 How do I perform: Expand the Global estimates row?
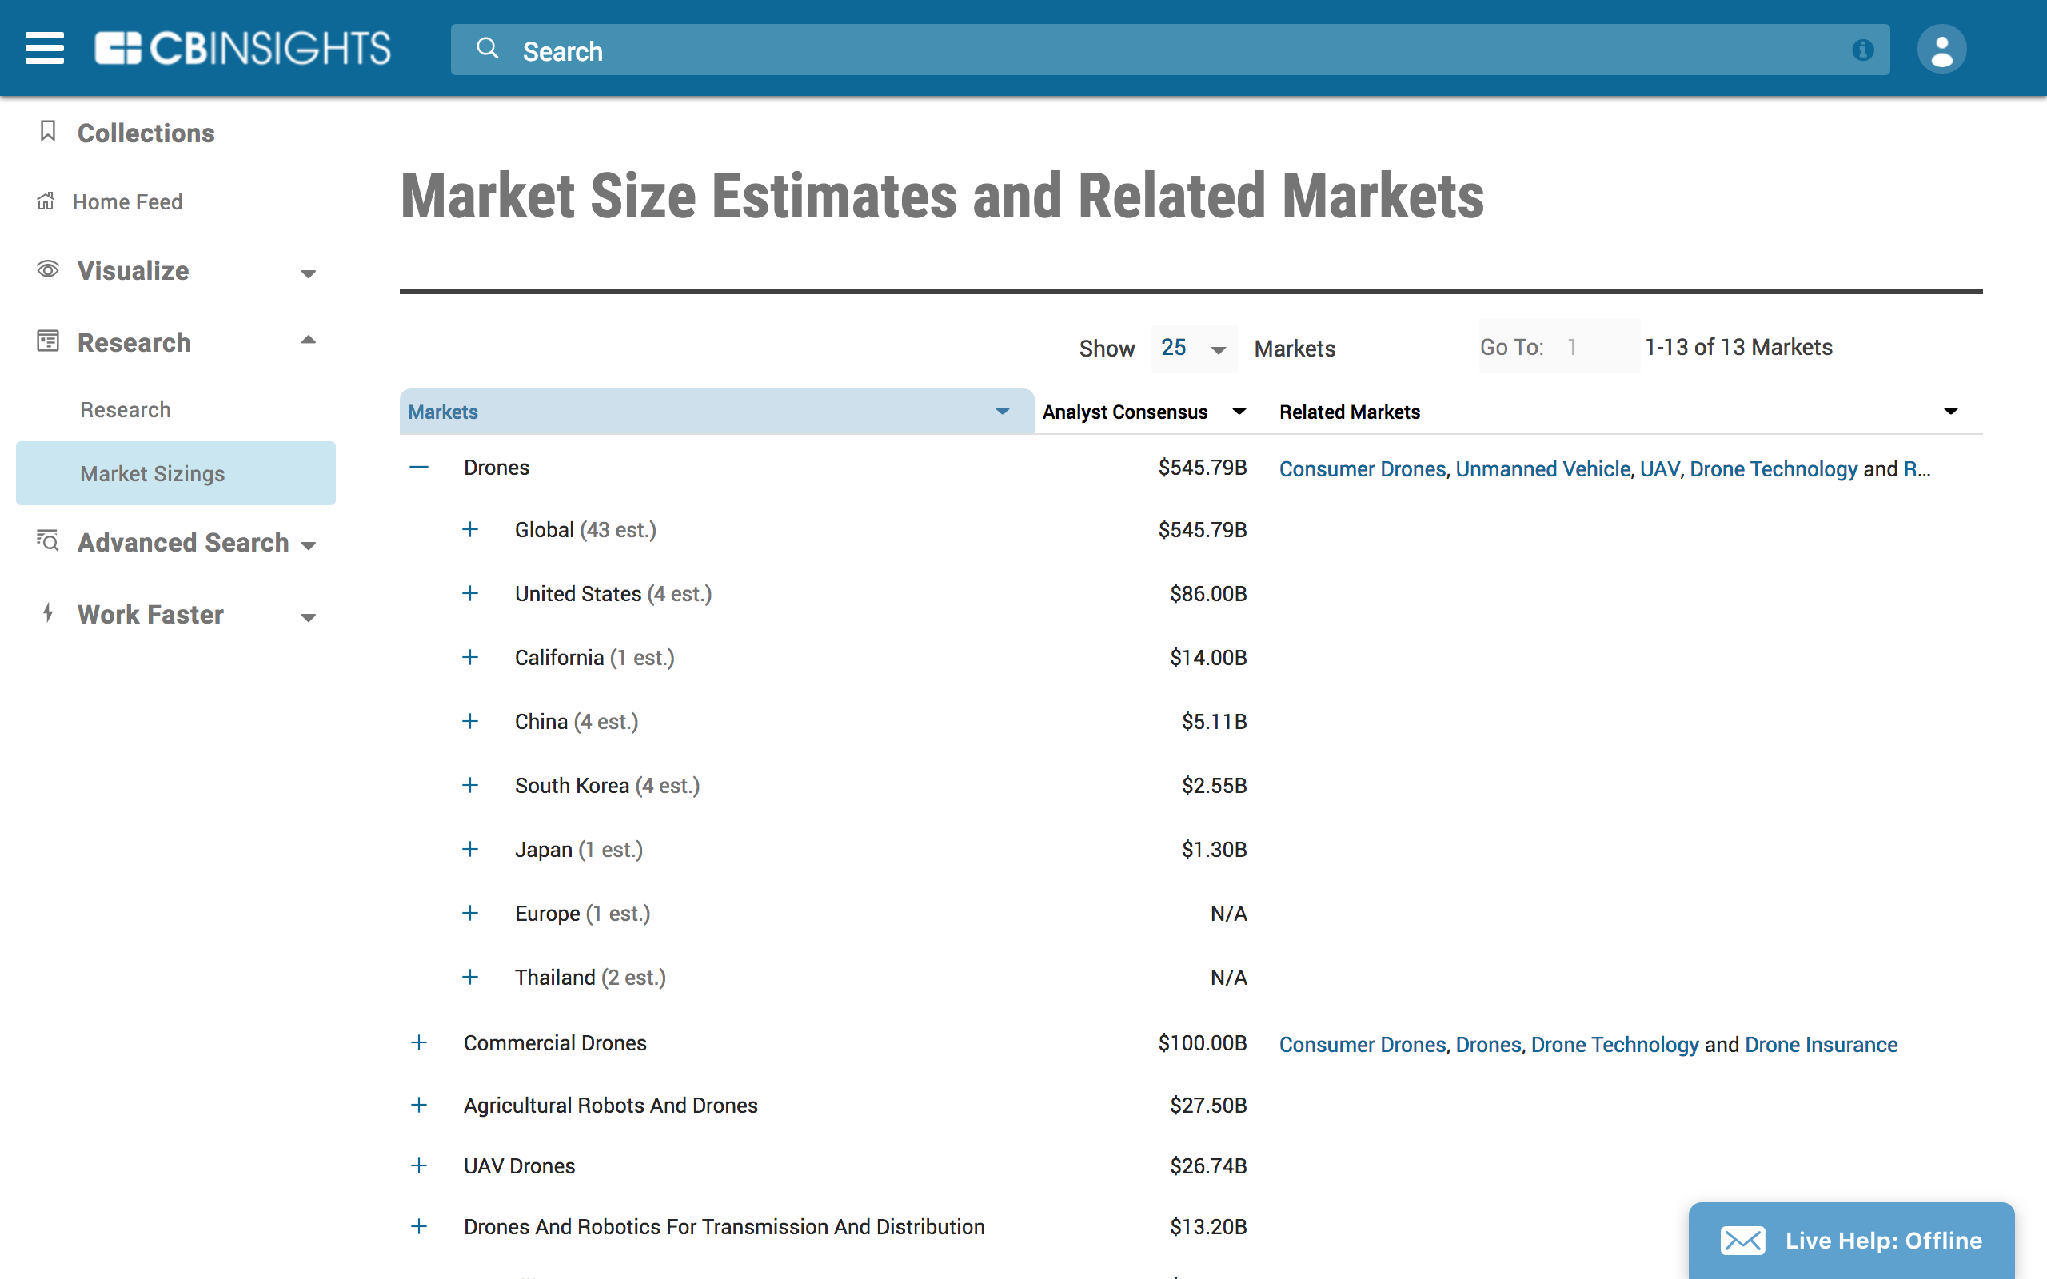(470, 529)
